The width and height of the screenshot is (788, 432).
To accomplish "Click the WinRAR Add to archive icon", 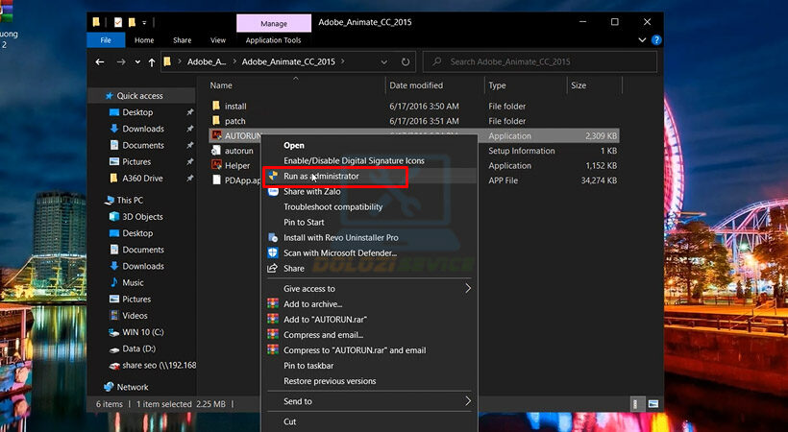I will [274, 304].
